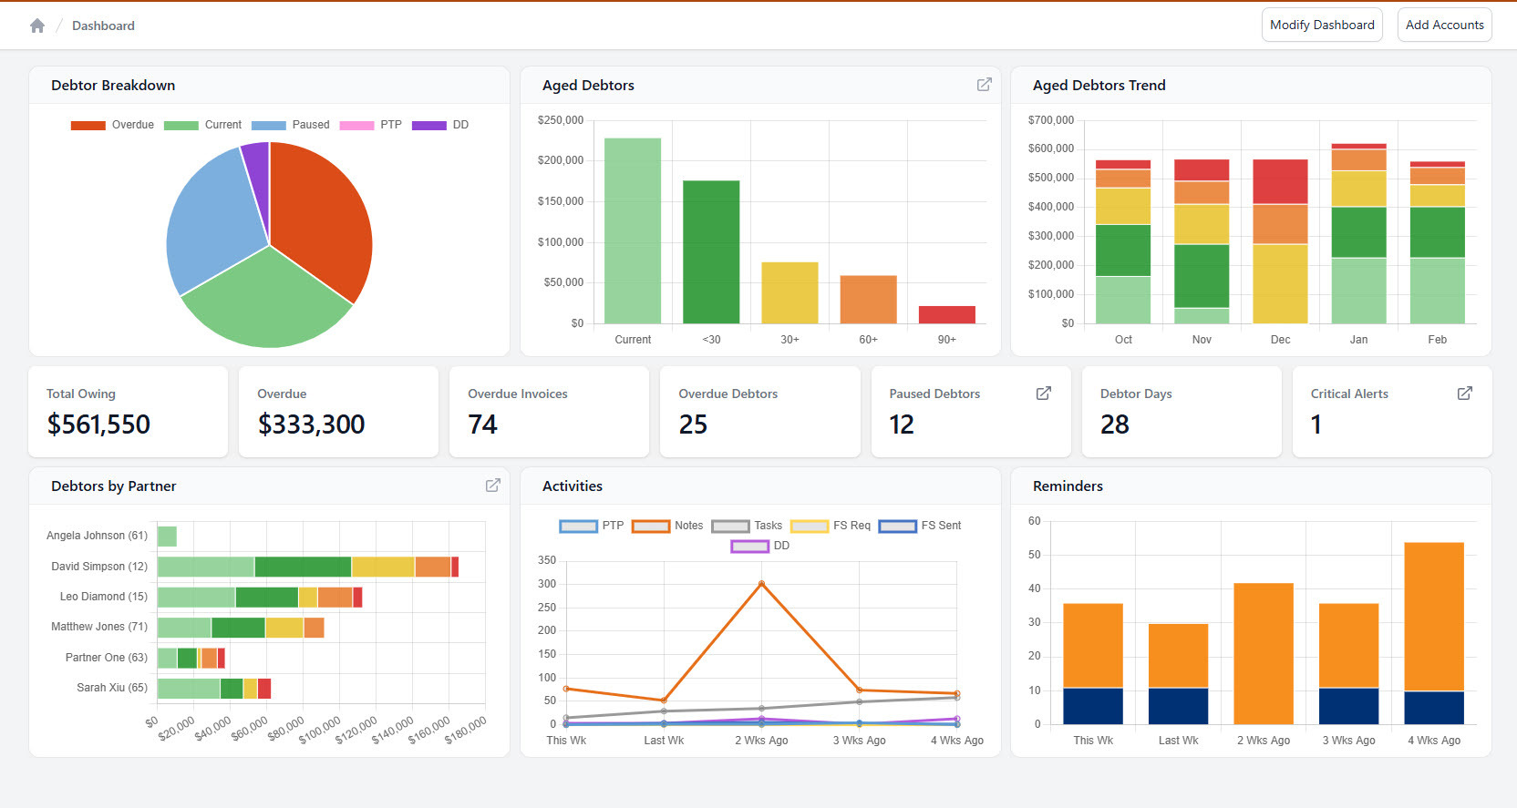This screenshot has height=808, width=1517.
Task: Toggle the Paused legend in Debtor Breakdown
Action: 290,125
